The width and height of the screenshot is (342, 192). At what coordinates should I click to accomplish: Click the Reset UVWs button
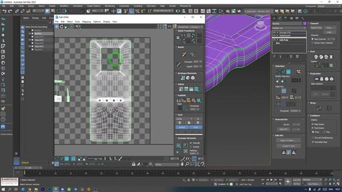[x=316, y=28]
